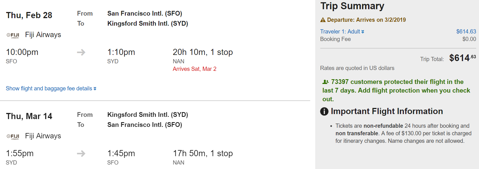Click the Fiji Airways logo on the Feb 28 flight

click(x=13, y=35)
